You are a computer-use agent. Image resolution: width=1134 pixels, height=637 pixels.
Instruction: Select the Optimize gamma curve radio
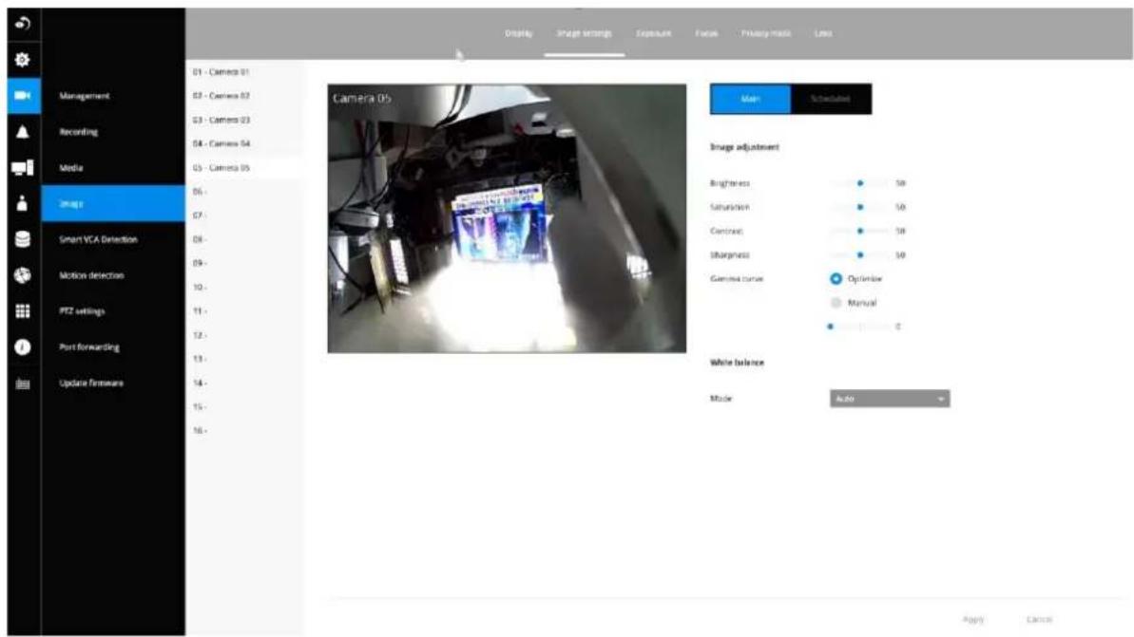coord(836,279)
